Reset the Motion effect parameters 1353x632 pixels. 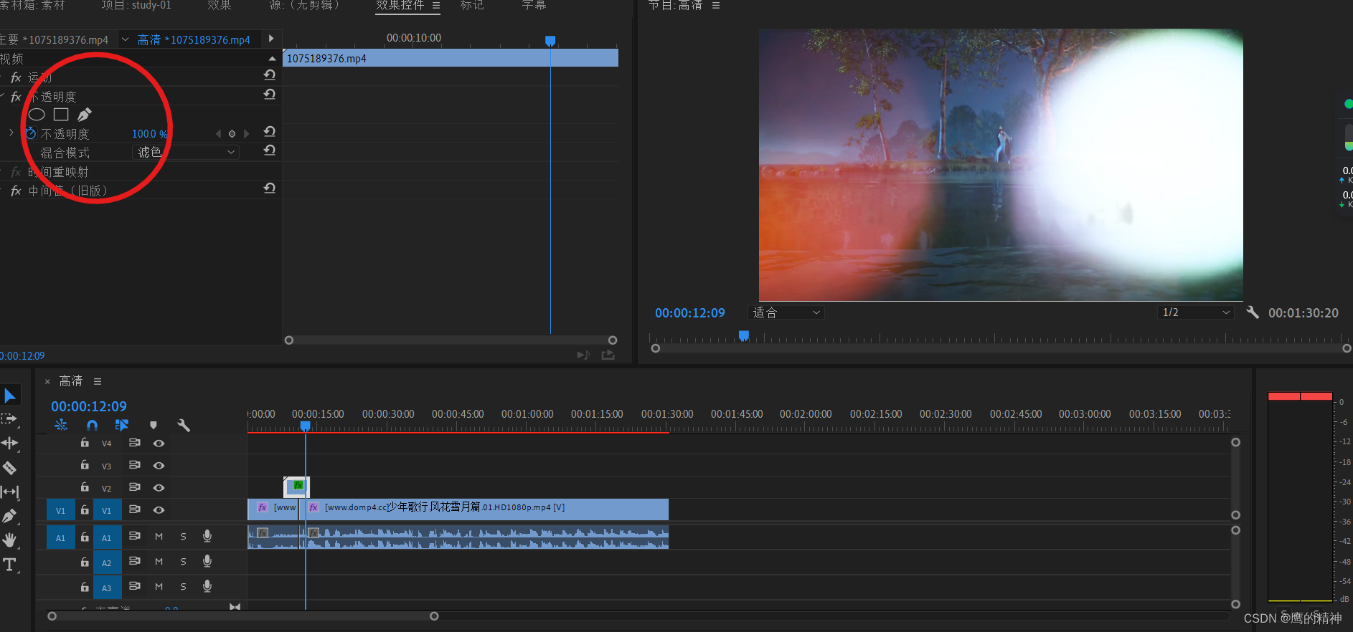pos(270,75)
